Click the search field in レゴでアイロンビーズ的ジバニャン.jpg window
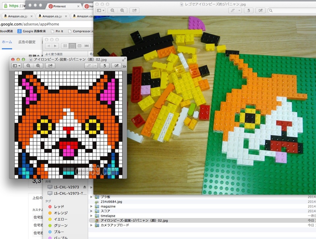This screenshot has width=316, height=239. [292, 11]
